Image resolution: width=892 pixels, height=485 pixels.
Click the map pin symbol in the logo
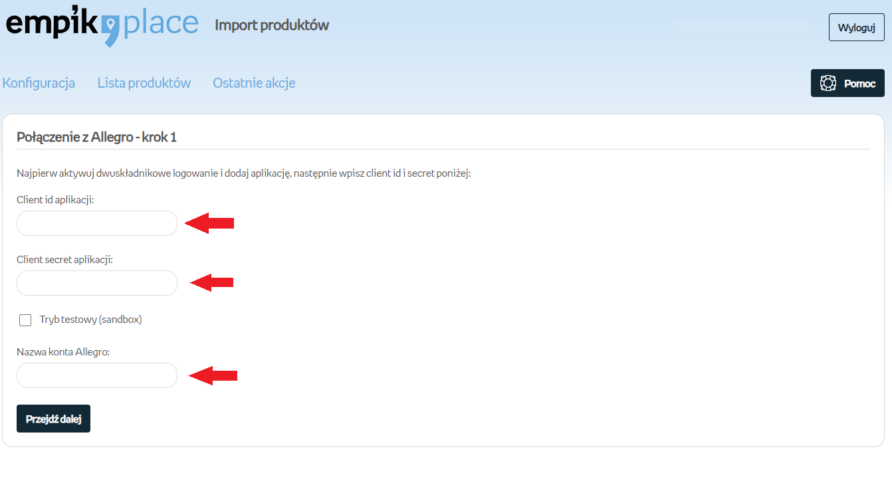pos(110,26)
